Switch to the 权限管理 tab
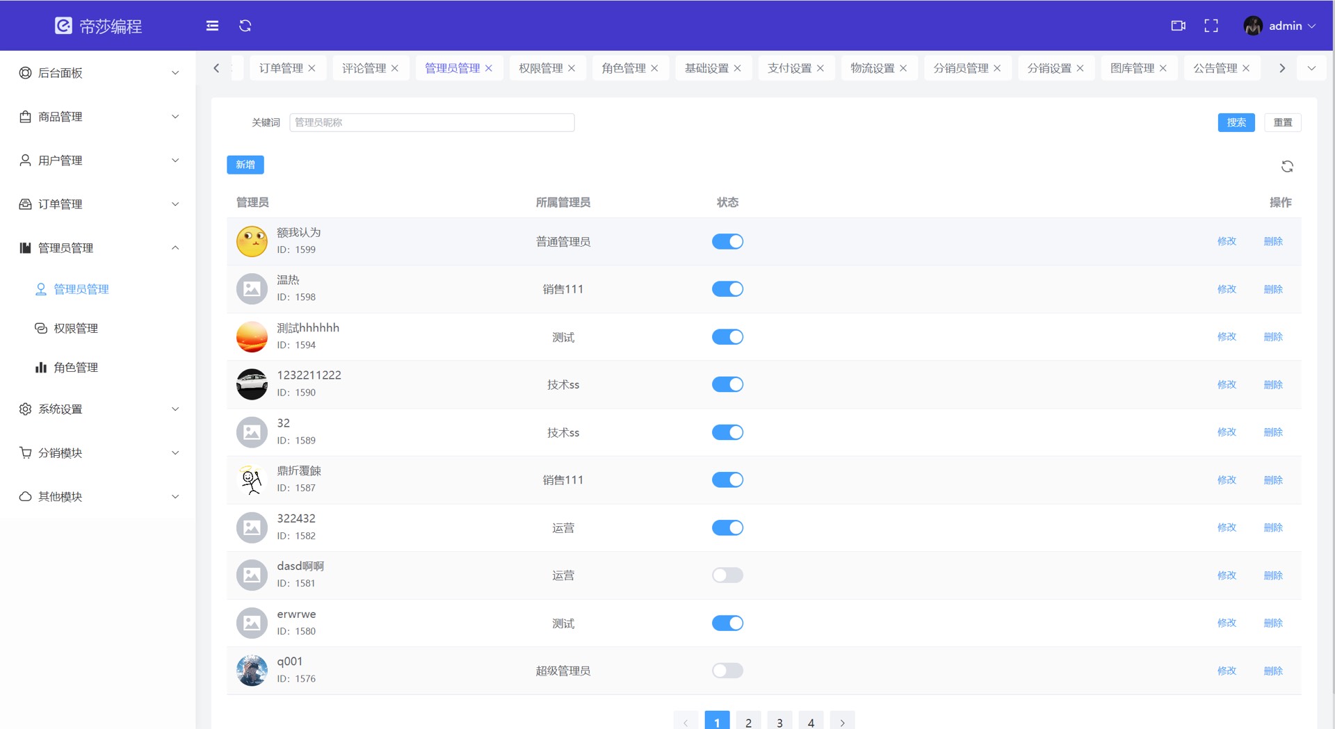Image resolution: width=1335 pixels, height=729 pixels. [540, 68]
